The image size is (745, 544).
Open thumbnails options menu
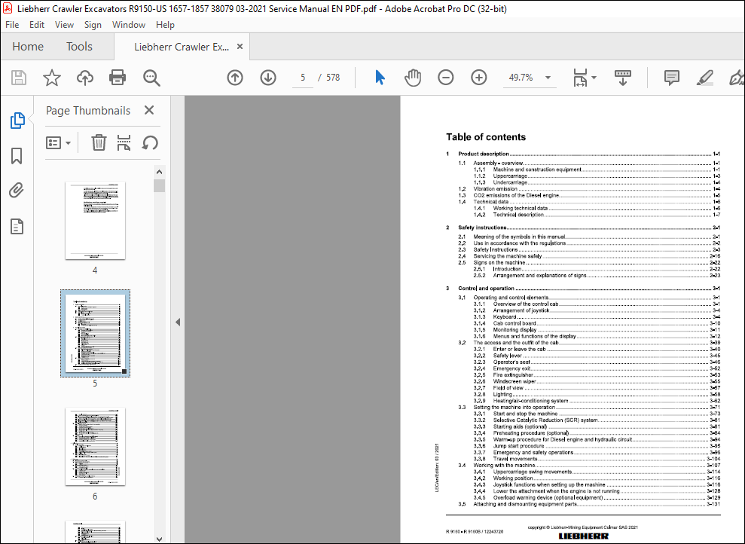coord(58,142)
